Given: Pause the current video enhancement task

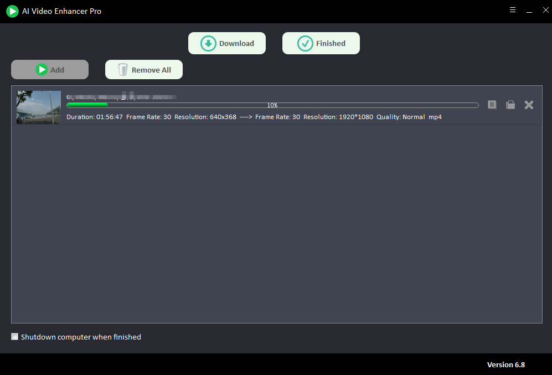Looking at the screenshot, I should point(492,105).
